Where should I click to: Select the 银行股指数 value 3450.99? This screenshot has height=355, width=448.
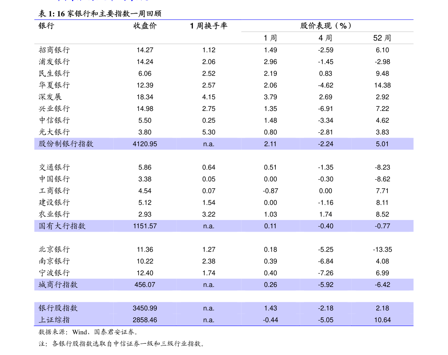(145, 308)
